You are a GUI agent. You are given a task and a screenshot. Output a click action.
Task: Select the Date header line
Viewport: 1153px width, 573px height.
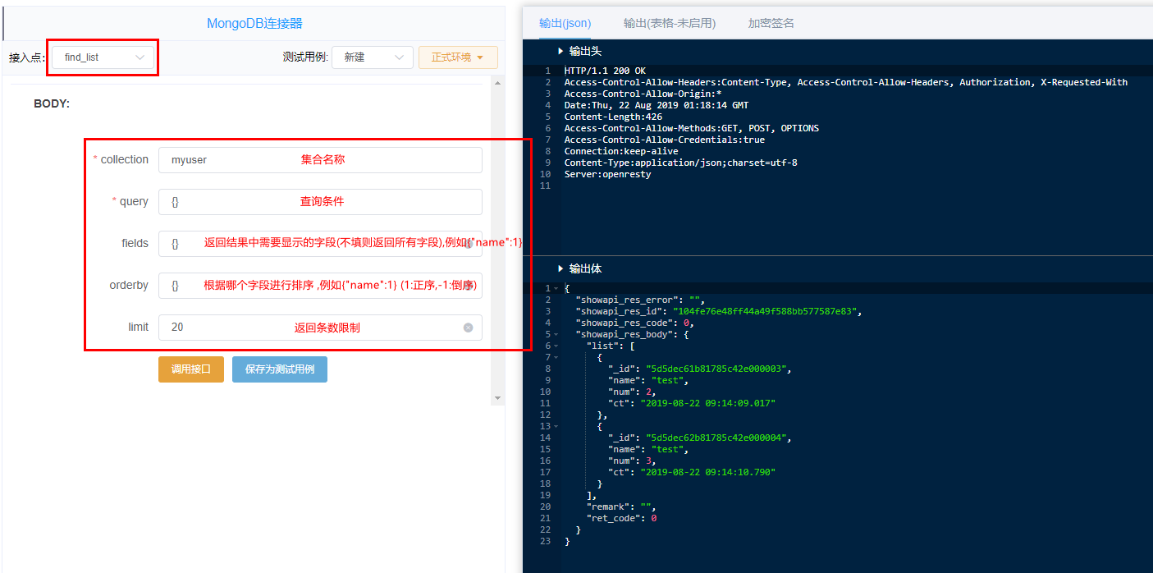coord(657,105)
